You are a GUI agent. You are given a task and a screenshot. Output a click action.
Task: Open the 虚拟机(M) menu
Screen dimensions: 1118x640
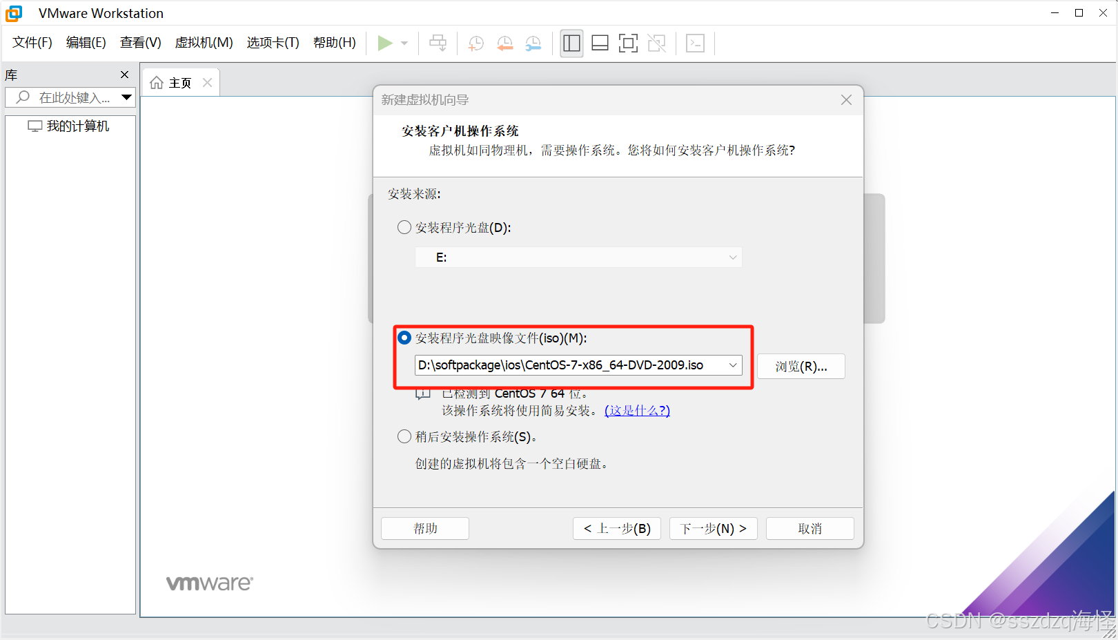pyautogui.click(x=204, y=43)
